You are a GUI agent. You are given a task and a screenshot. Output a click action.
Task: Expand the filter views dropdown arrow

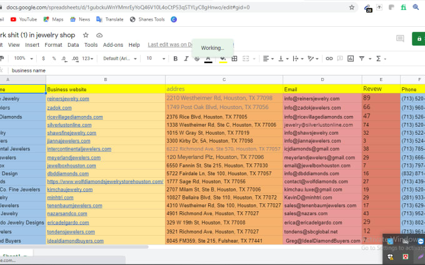click(370, 59)
